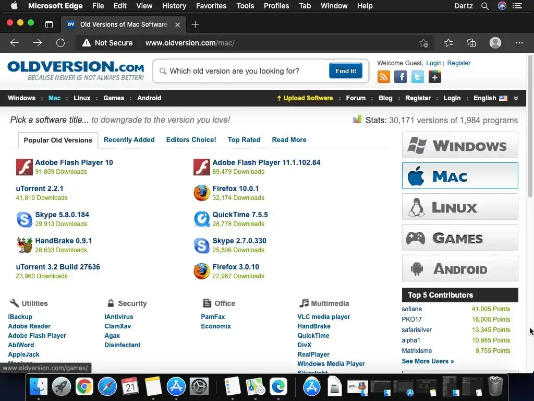The image size is (534, 401).
Task: Open the Favorites menu in menu bar
Action: (x=211, y=6)
